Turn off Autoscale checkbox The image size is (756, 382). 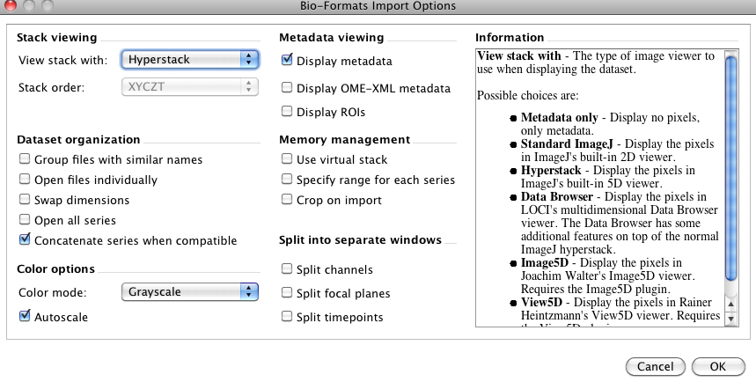25,316
